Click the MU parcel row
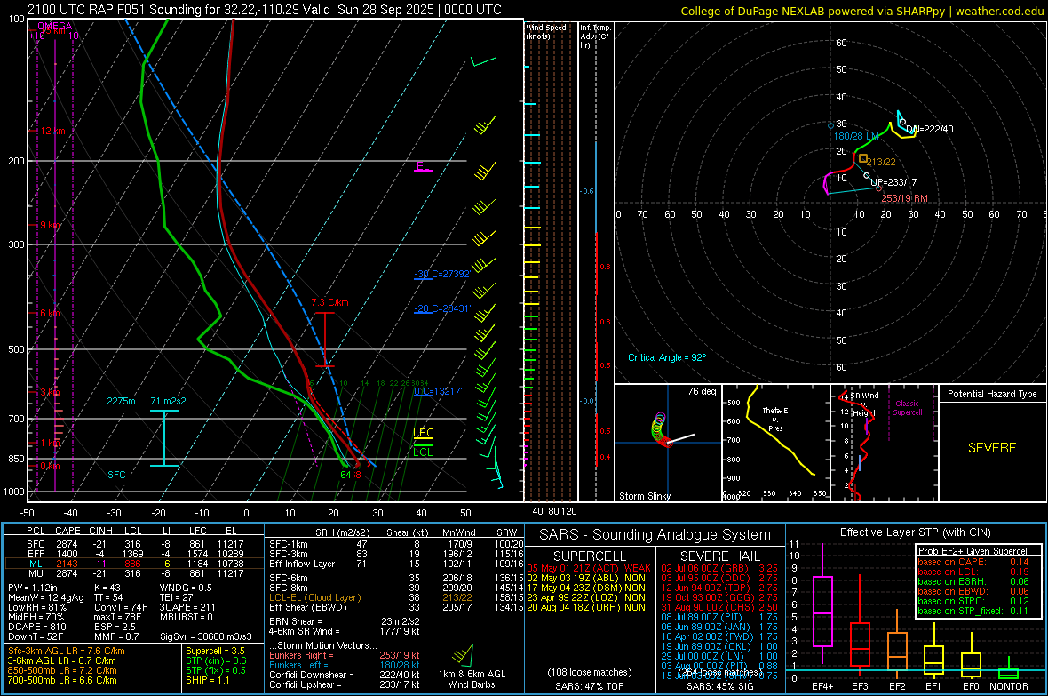Image resolution: width=1048 pixels, height=696 pixels. [x=135, y=573]
